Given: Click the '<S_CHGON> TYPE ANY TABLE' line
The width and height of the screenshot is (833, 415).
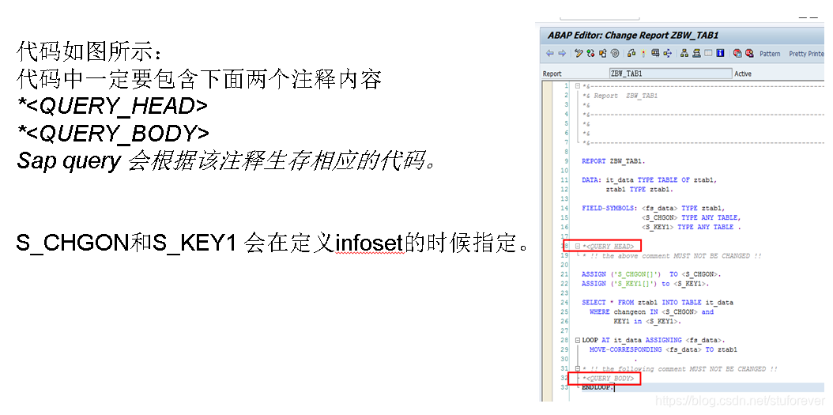Looking at the screenshot, I should [691, 217].
